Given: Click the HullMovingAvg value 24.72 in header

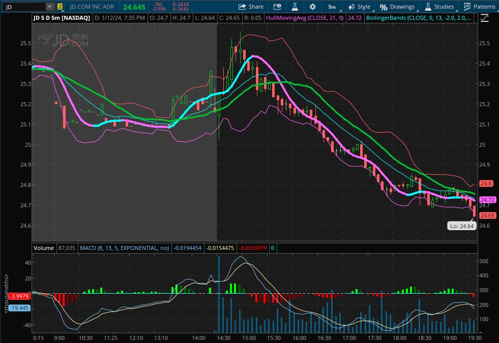Looking at the screenshot, I should (355, 18).
